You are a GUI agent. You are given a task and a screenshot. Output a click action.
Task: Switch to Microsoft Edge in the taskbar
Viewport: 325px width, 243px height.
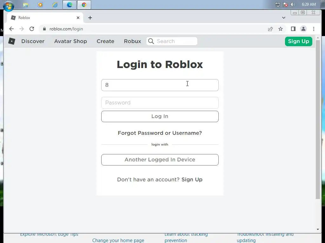click(x=70, y=5)
